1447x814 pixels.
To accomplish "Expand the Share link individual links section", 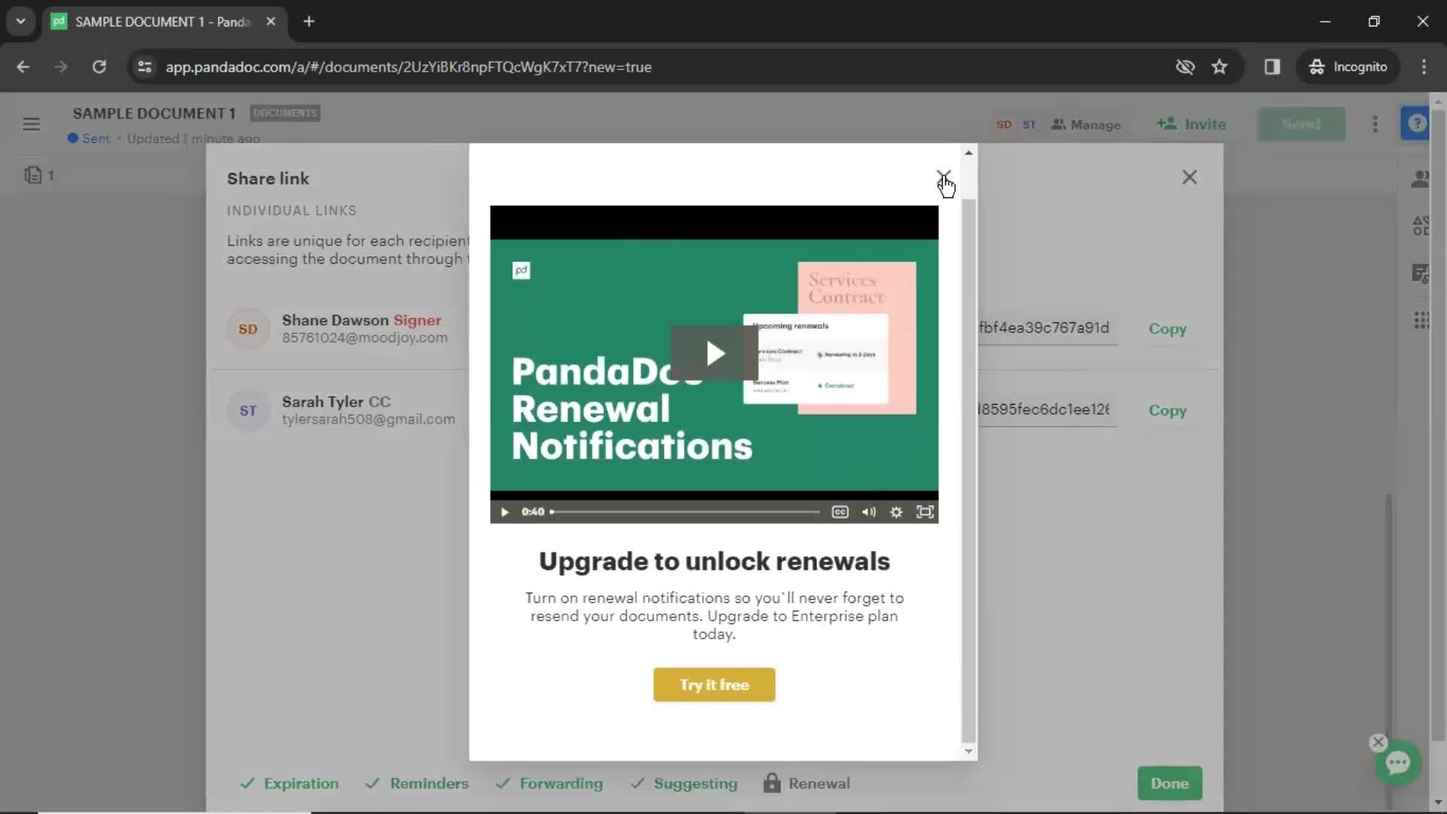I will pos(291,211).
